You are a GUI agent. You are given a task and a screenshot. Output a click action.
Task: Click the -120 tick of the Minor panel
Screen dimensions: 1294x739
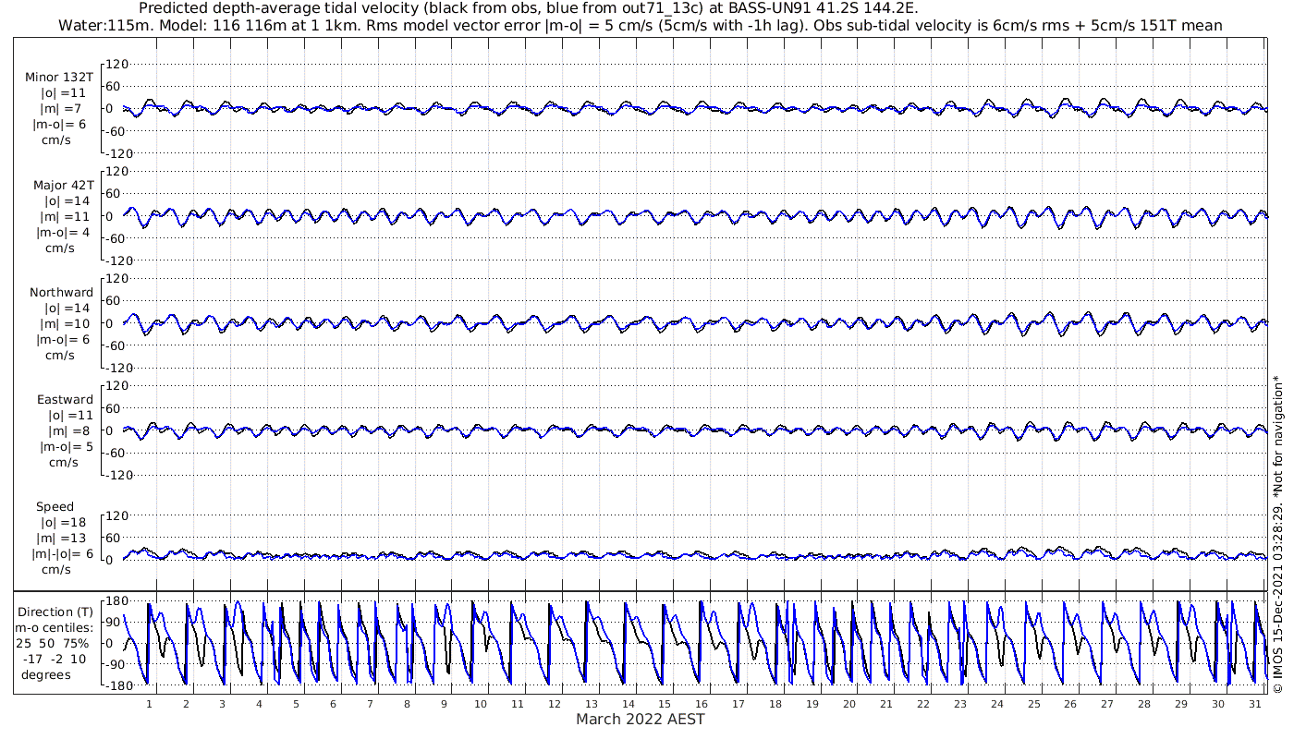[x=117, y=153]
